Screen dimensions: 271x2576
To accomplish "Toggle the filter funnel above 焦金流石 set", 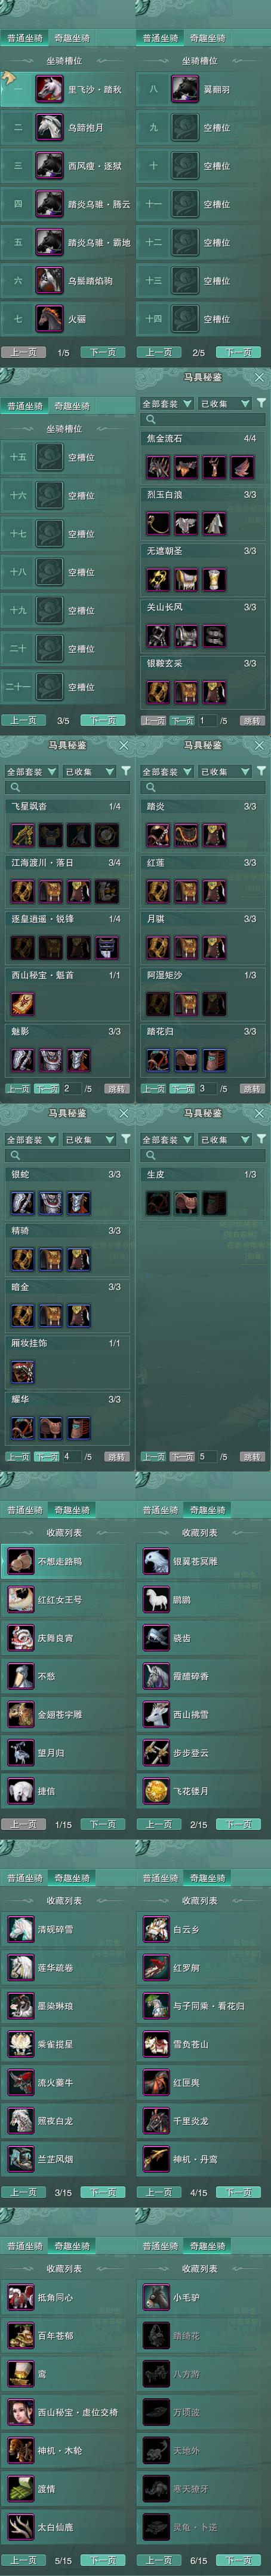I will (x=261, y=403).
